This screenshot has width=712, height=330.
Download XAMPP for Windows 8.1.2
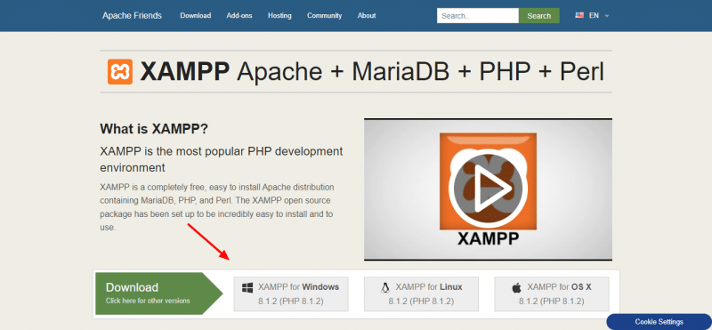point(291,294)
